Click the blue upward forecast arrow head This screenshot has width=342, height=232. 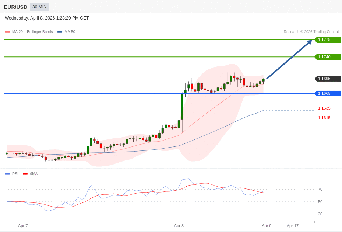click(310, 42)
